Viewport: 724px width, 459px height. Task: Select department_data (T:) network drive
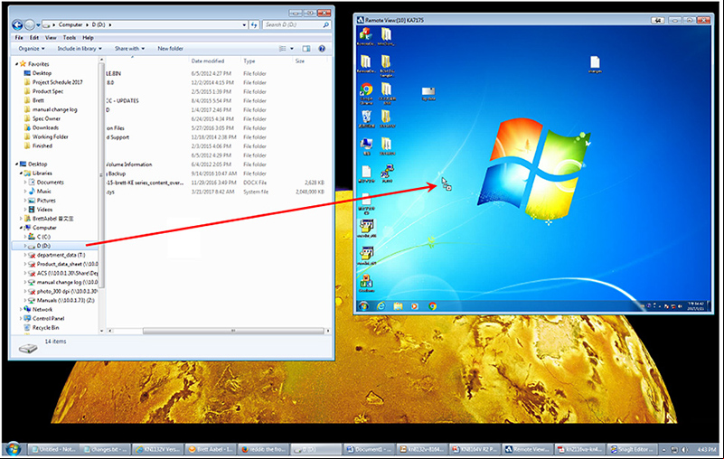coord(61,255)
